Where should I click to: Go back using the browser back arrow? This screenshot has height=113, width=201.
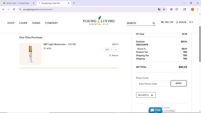click(x=3, y=9)
